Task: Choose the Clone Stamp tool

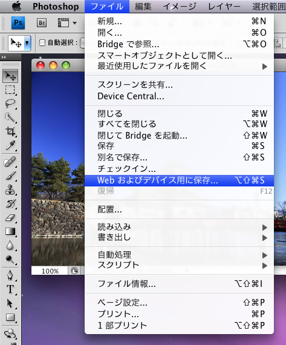Action: [10, 189]
